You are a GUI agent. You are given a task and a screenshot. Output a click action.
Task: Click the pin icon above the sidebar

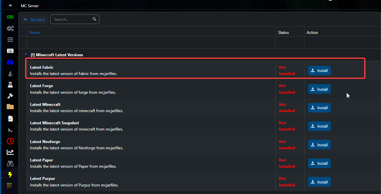click(10, 6)
